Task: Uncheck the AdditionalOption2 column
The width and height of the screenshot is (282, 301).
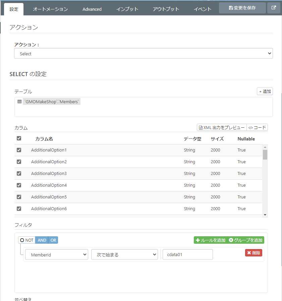Action: coord(19,162)
